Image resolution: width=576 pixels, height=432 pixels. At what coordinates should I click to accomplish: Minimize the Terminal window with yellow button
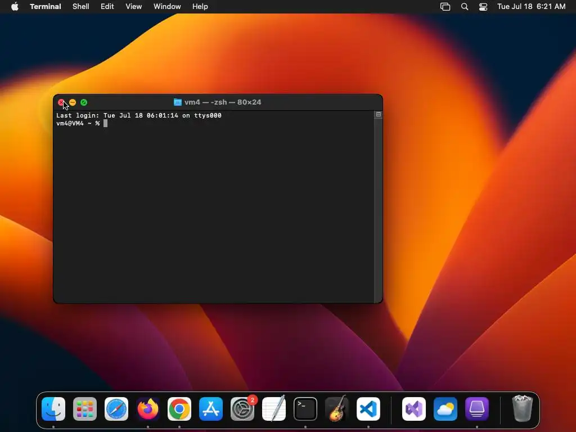pyautogui.click(x=73, y=102)
